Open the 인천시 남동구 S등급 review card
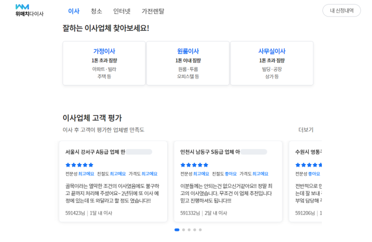The image size is (372, 242). point(228,181)
